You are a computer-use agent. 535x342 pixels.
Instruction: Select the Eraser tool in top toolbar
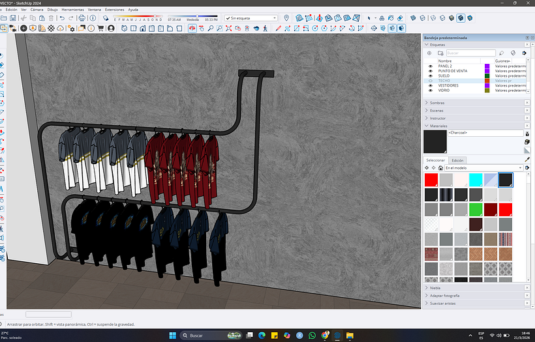click(x=400, y=18)
